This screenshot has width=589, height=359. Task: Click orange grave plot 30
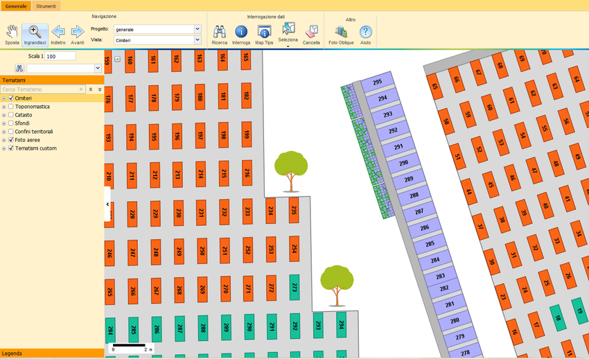click(492, 262)
